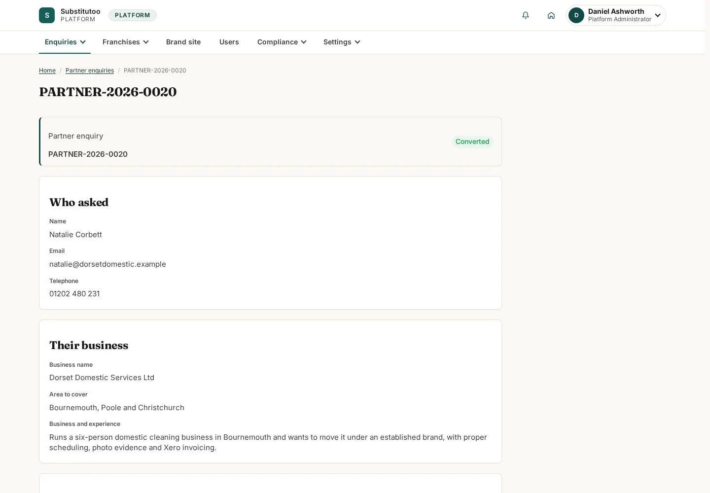Click the Converted status badge
Image resolution: width=710 pixels, height=493 pixels.
tap(472, 141)
